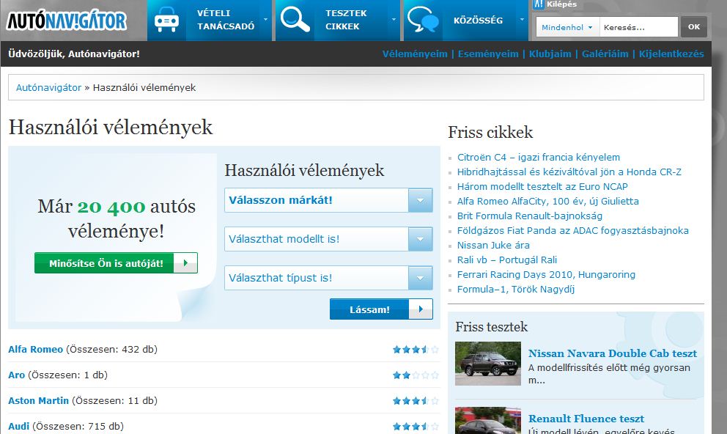
Task: Click the Audi star rating
Action: [x=415, y=426]
